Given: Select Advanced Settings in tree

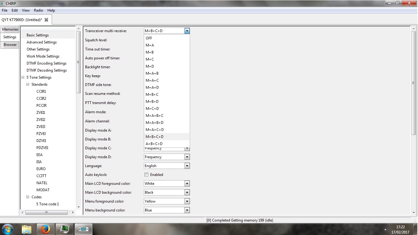Looking at the screenshot, I should tap(42, 42).
